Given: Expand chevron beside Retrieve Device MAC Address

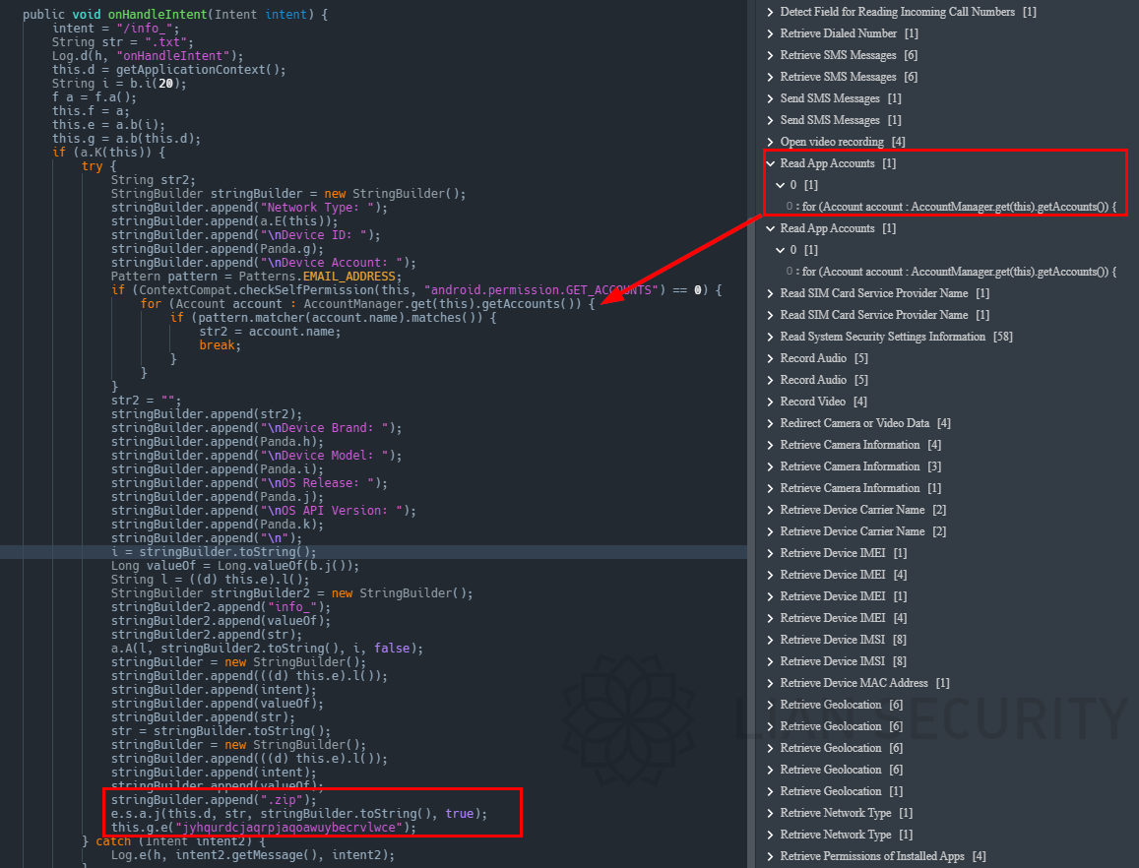Looking at the screenshot, I should [771, 684].
